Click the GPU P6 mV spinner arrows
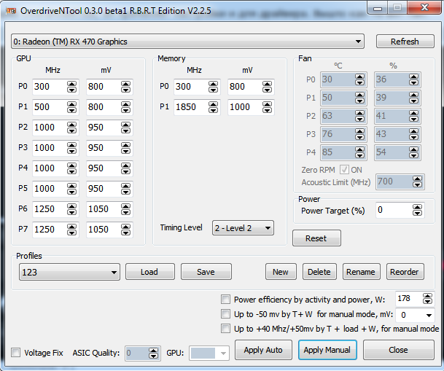Image resolution: width=444 pixels, height=371 pixels. coord(125,209)
